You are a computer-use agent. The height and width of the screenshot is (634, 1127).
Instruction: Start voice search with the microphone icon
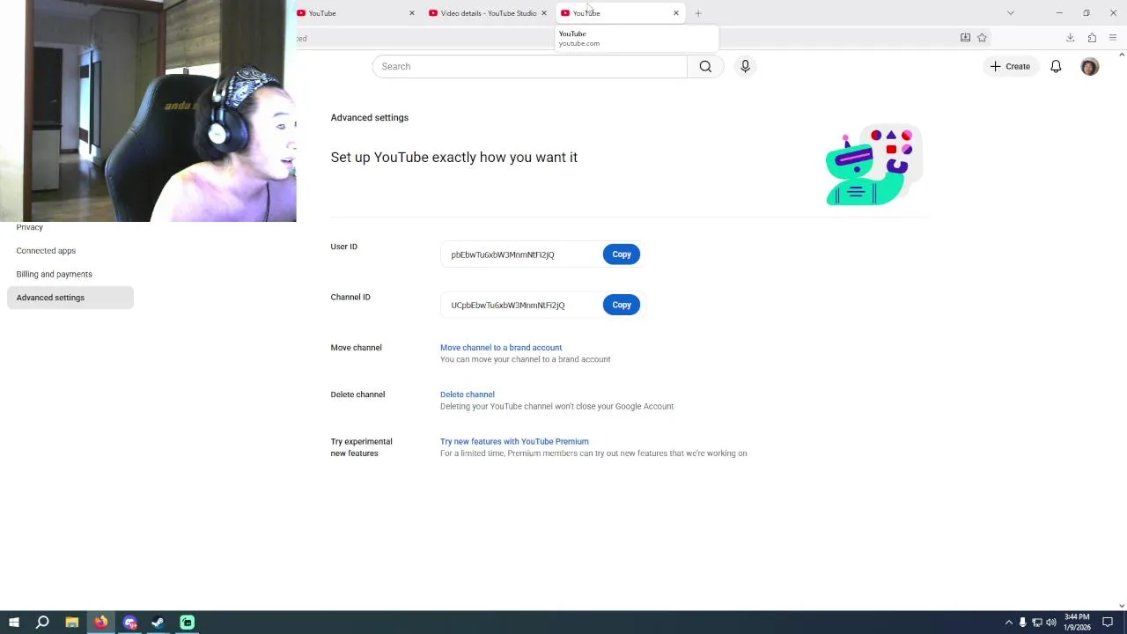point(745,66)
